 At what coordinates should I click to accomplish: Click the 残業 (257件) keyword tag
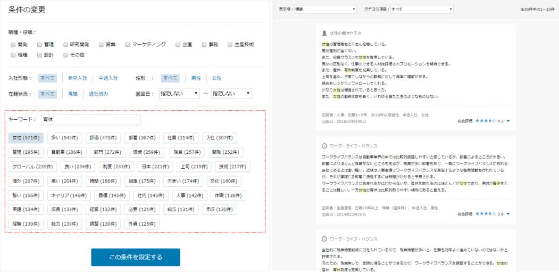[186, 152]
